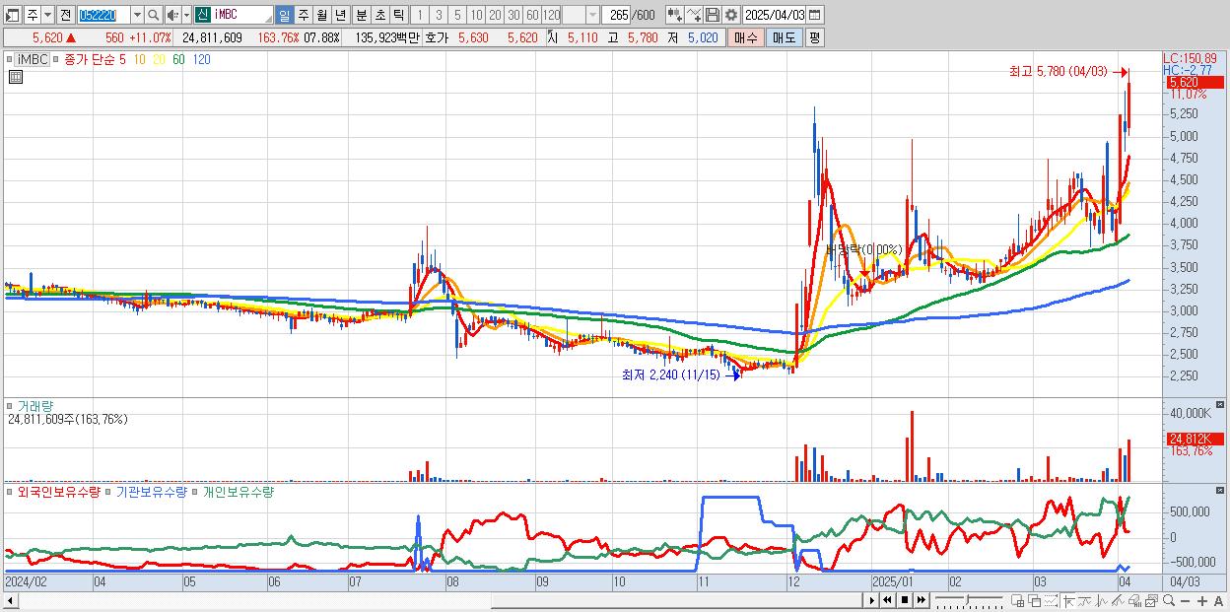Click the 기관보유수량 indicator label
1230x612 pixels.
pos(152,491)
